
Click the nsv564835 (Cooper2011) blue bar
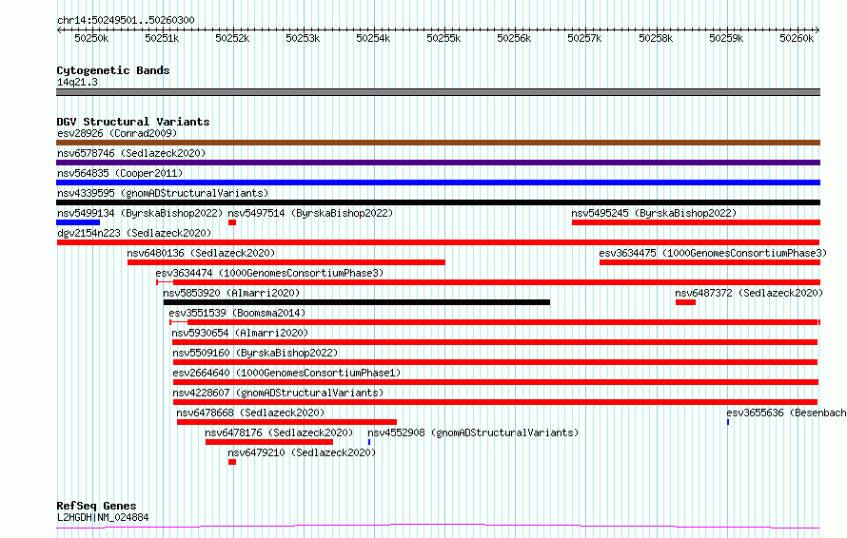click(438, 183)
